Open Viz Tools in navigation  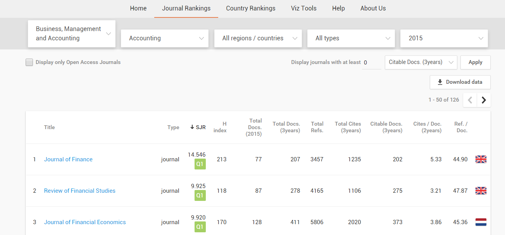(x=304, y=8)
